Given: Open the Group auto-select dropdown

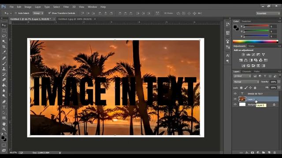Looking at the screenshot, I should tap(38, 13).
